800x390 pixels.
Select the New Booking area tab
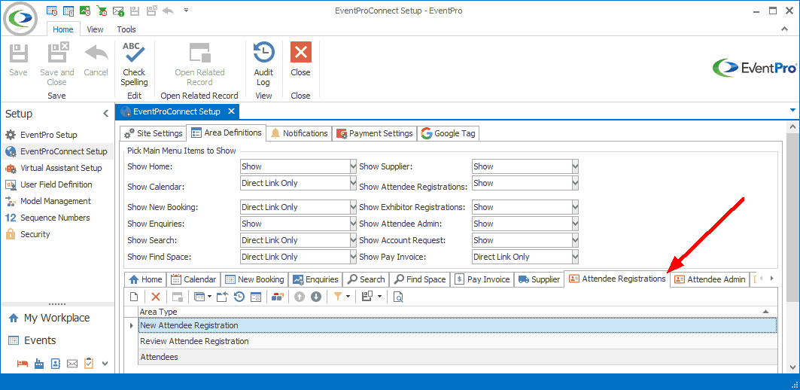pyautogui.click(x=254, y=279)
